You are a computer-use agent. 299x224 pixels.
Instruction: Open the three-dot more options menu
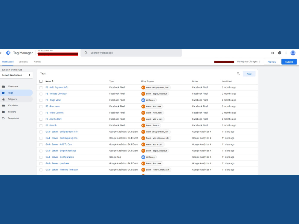pyautogui.click(x=286, y=53)
